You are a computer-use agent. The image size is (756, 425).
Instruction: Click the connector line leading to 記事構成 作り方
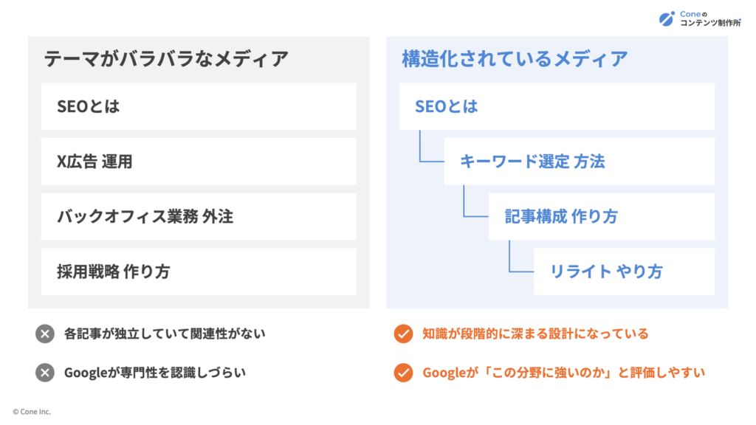pos(475,201)
